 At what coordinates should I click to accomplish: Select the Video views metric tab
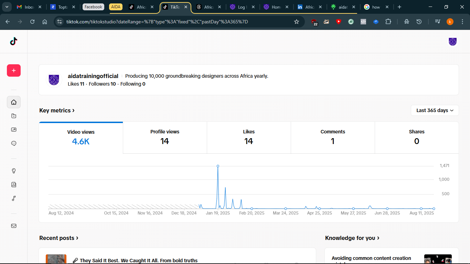(x=81, y=137)
